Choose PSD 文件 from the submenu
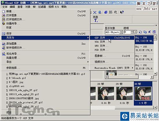The width and height of the screenshot is (159, 121). click(112, 50)
